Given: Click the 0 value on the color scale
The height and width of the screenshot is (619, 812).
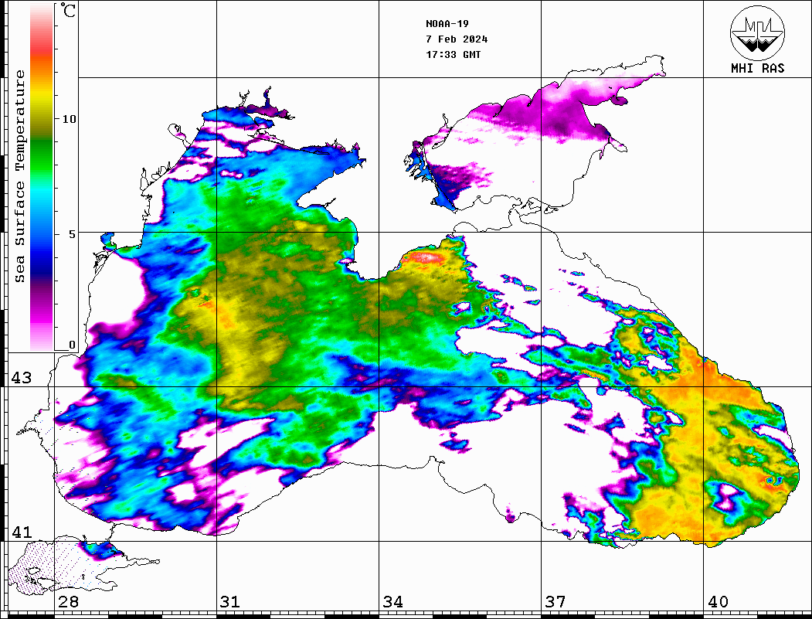Looking at the screenshot, I should point(72,345).
